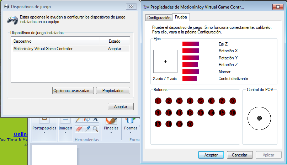Click button indicator 17
The height and width of the screenshot is (165, 287).
158,124
